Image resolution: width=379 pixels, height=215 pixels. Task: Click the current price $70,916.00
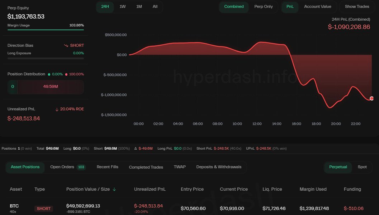pyautogui.click(x=232, y=209)
